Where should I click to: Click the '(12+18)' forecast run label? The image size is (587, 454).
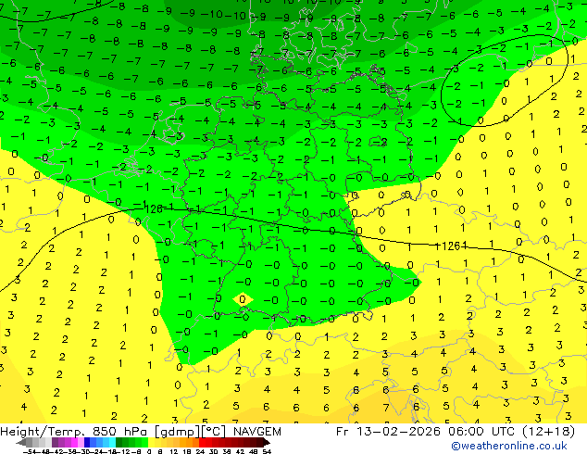[x=547, y=432]
